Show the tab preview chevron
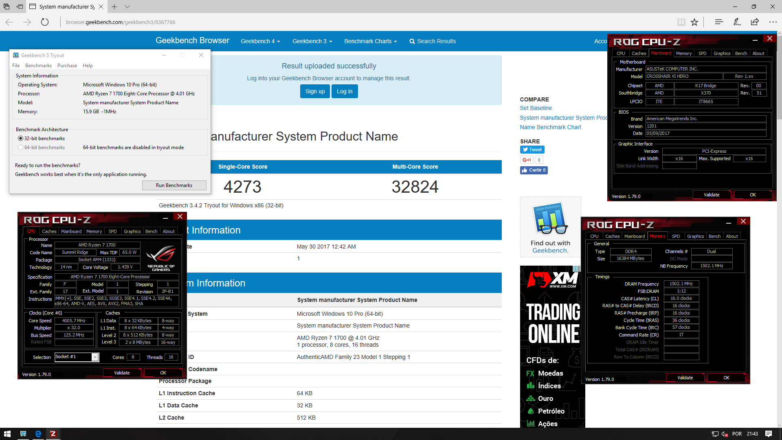The height and width of the screenshot is (440, 782). pyautogui.click(x=127, y=7)
